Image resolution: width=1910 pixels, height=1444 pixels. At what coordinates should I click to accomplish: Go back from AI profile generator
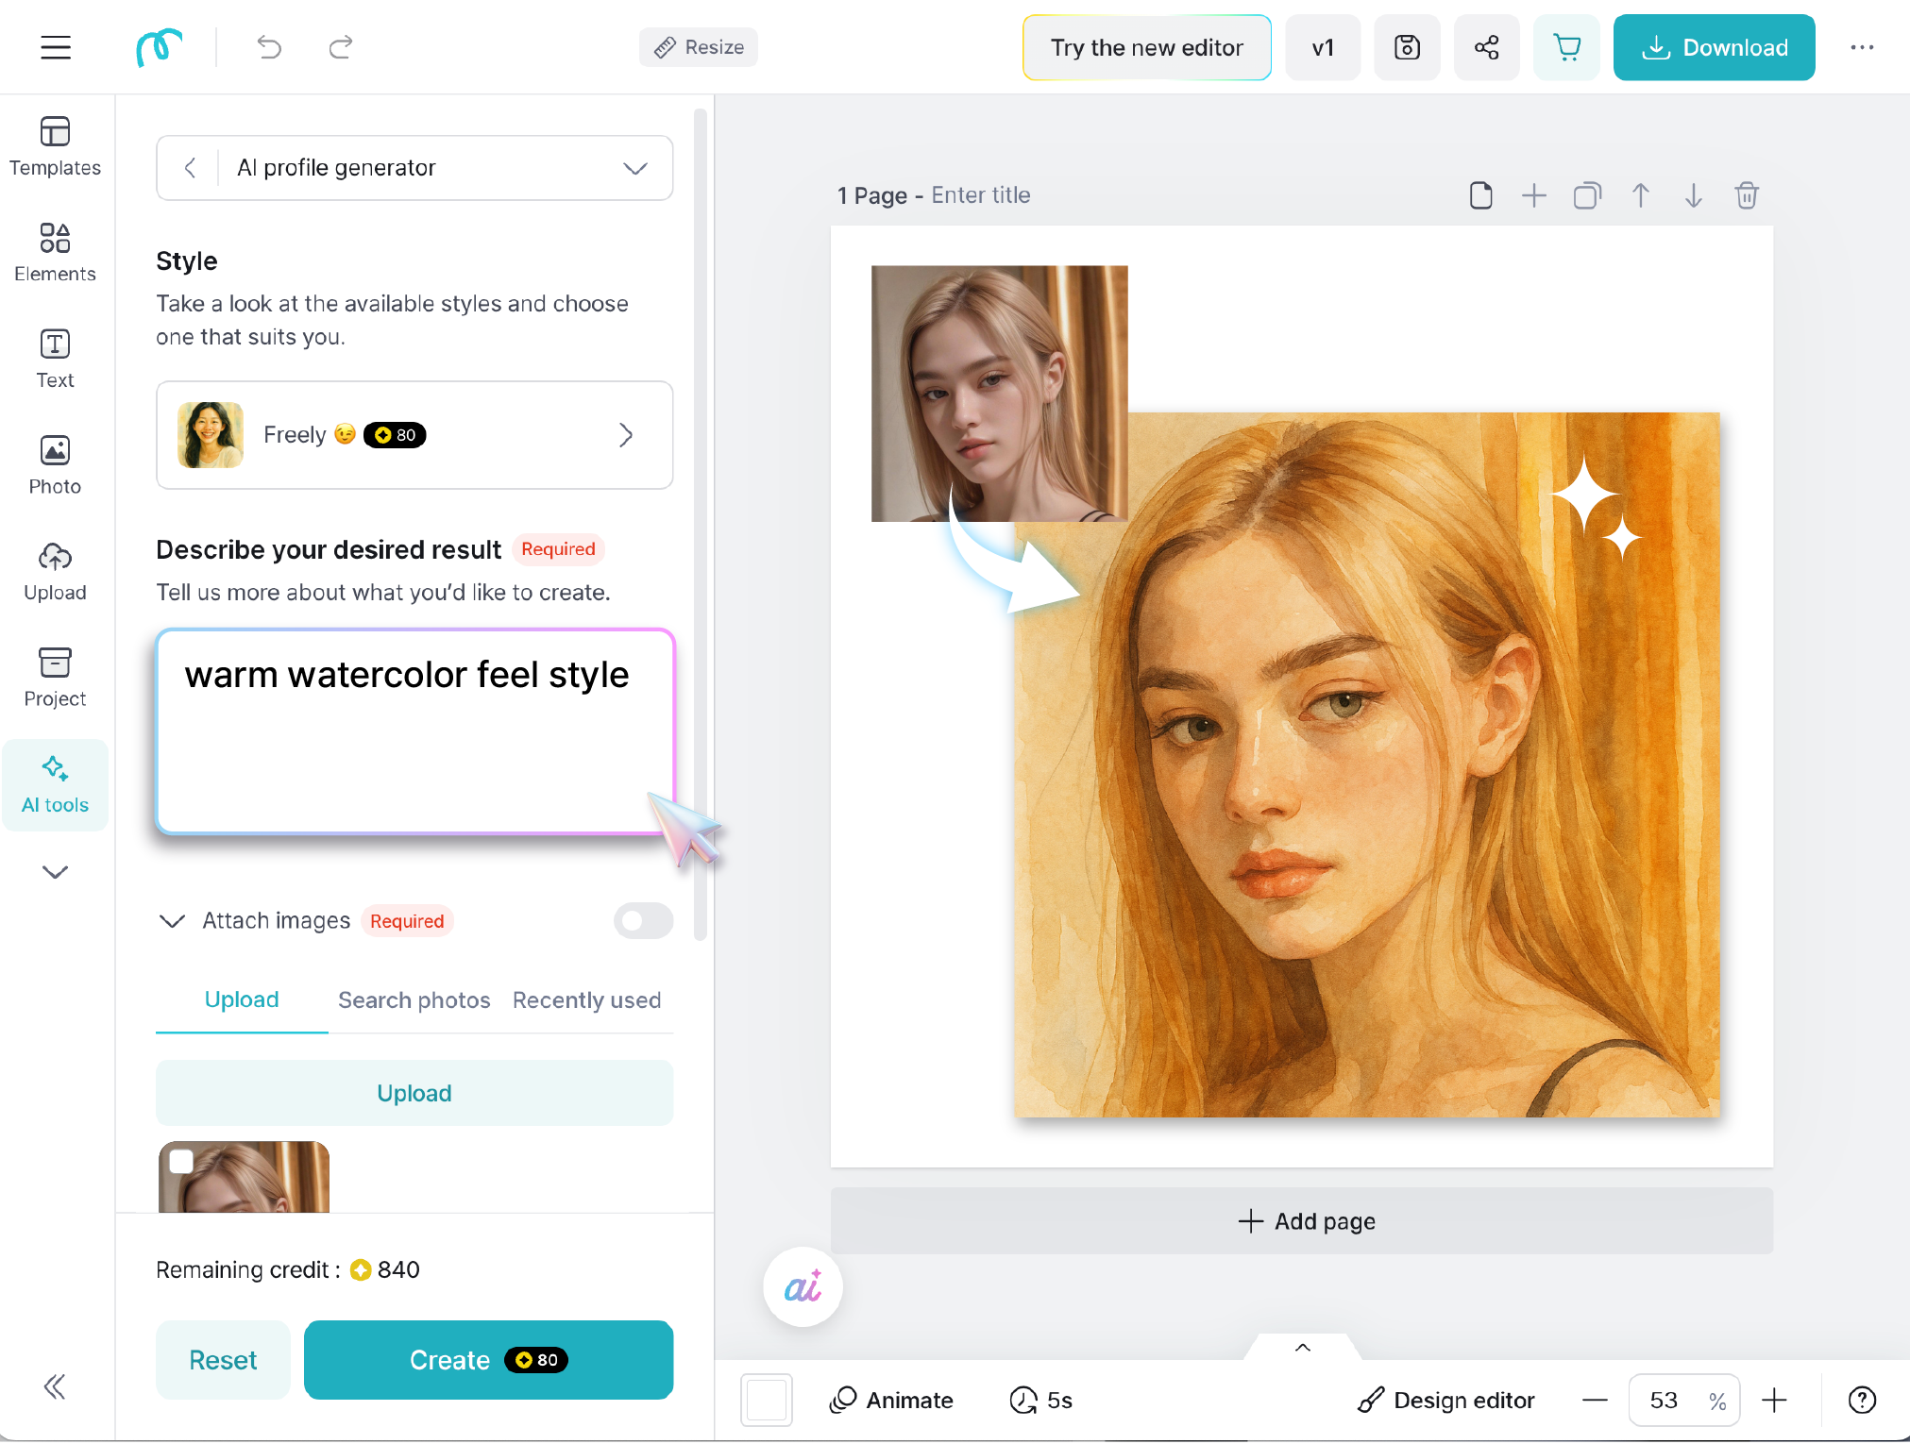(190, 168)
